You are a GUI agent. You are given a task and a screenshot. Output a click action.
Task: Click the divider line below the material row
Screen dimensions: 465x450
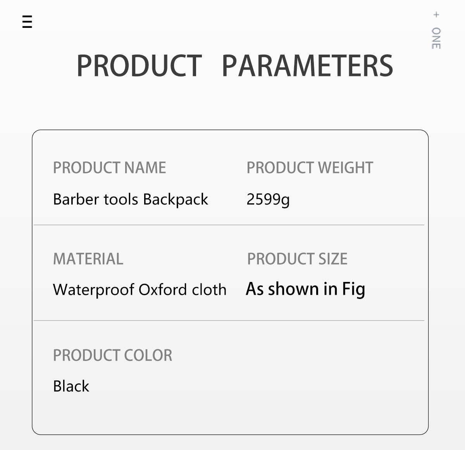click(x=229, y=320)
